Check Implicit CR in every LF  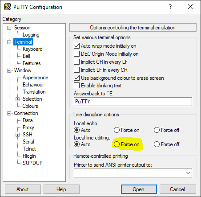pyautogui.click(x=76, y=62)
